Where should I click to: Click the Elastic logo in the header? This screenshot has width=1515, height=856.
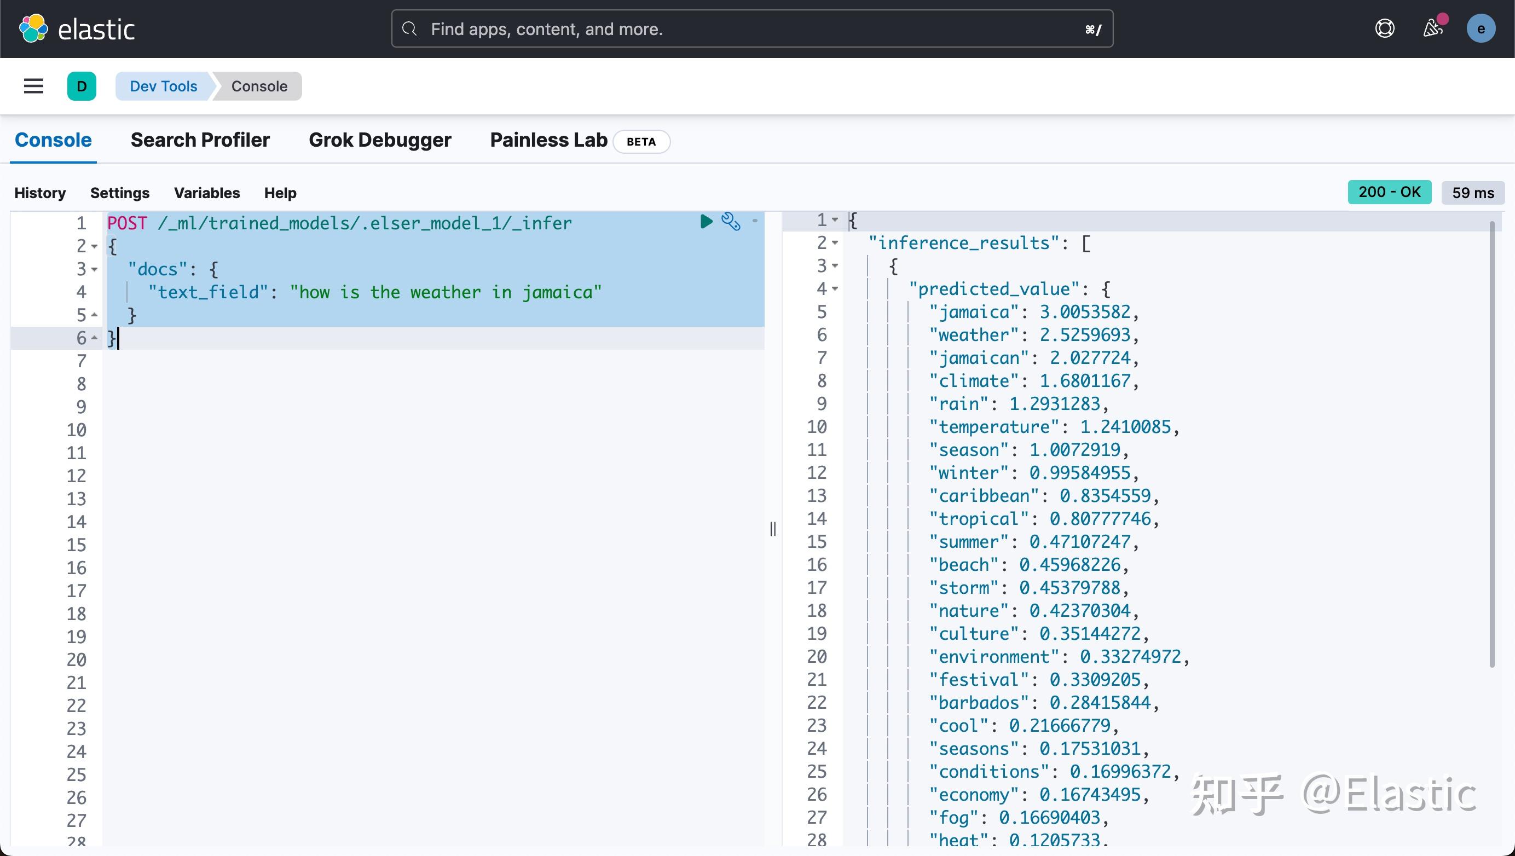78,28
